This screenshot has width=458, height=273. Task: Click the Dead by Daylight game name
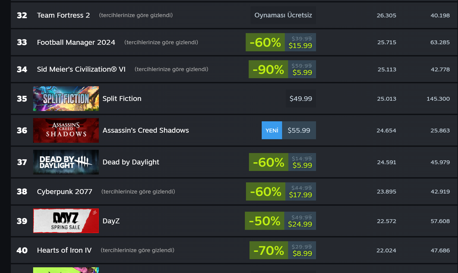click(131, 162)
